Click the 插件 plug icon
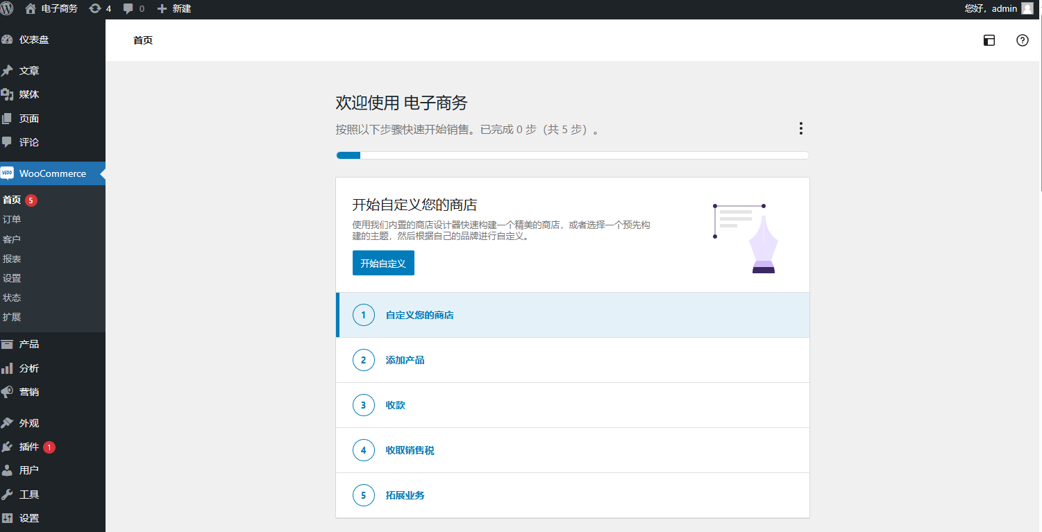Image resolution: width=1042 pixels, height=532 pixels. coord(7,447)
